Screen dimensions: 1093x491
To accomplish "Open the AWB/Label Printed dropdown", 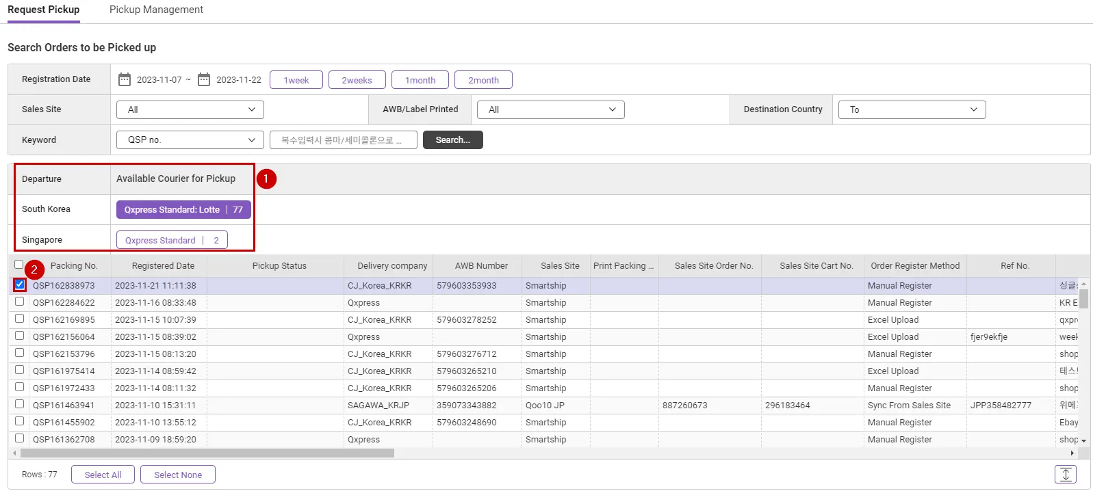I will [551, 109].
